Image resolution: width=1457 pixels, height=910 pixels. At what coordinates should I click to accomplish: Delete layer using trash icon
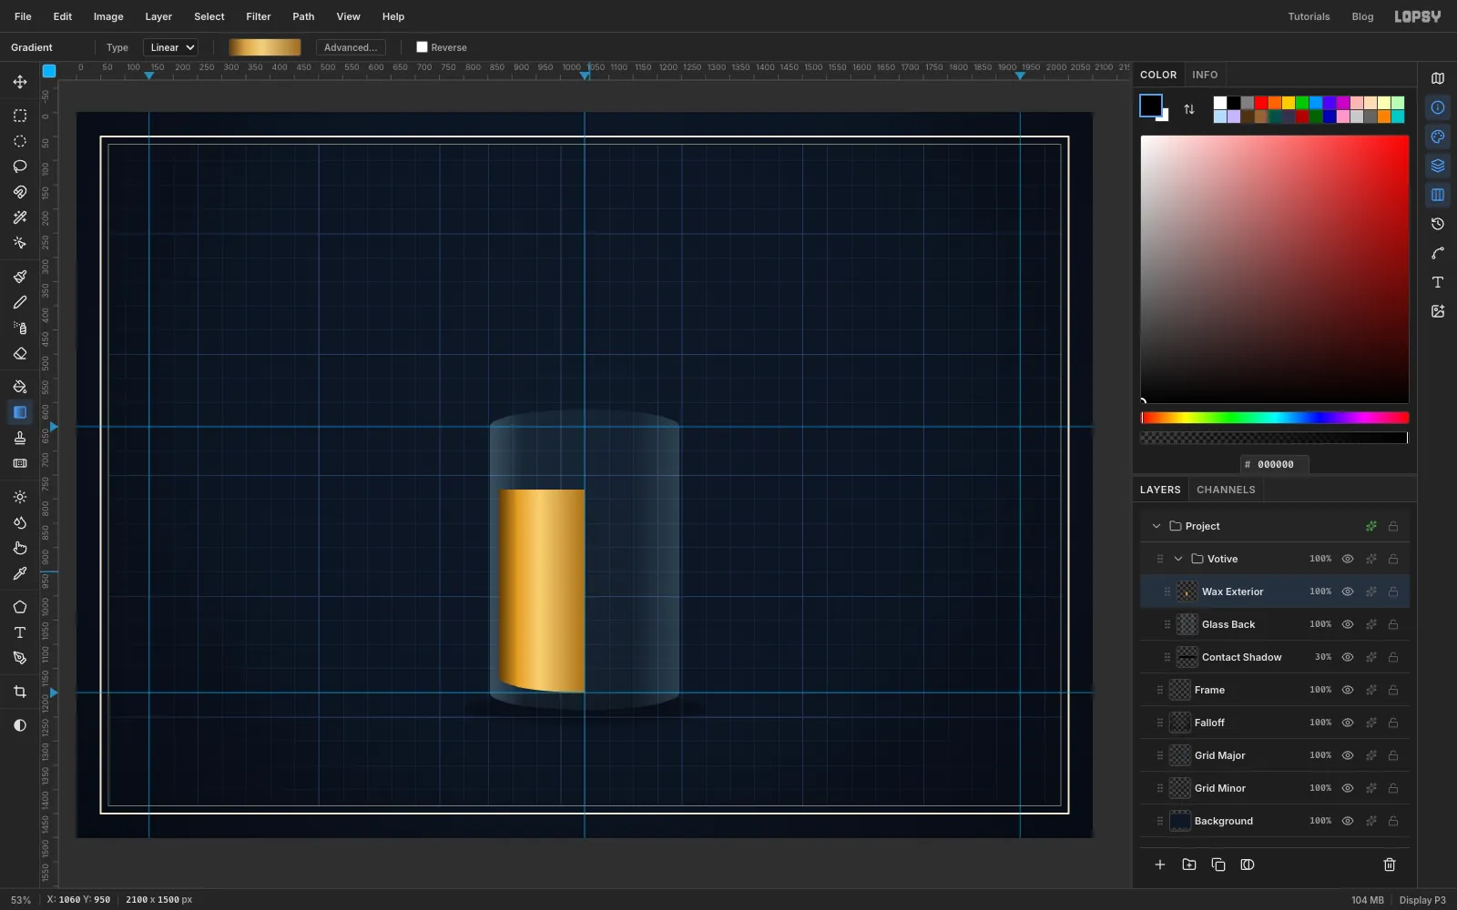(1390, 864)
